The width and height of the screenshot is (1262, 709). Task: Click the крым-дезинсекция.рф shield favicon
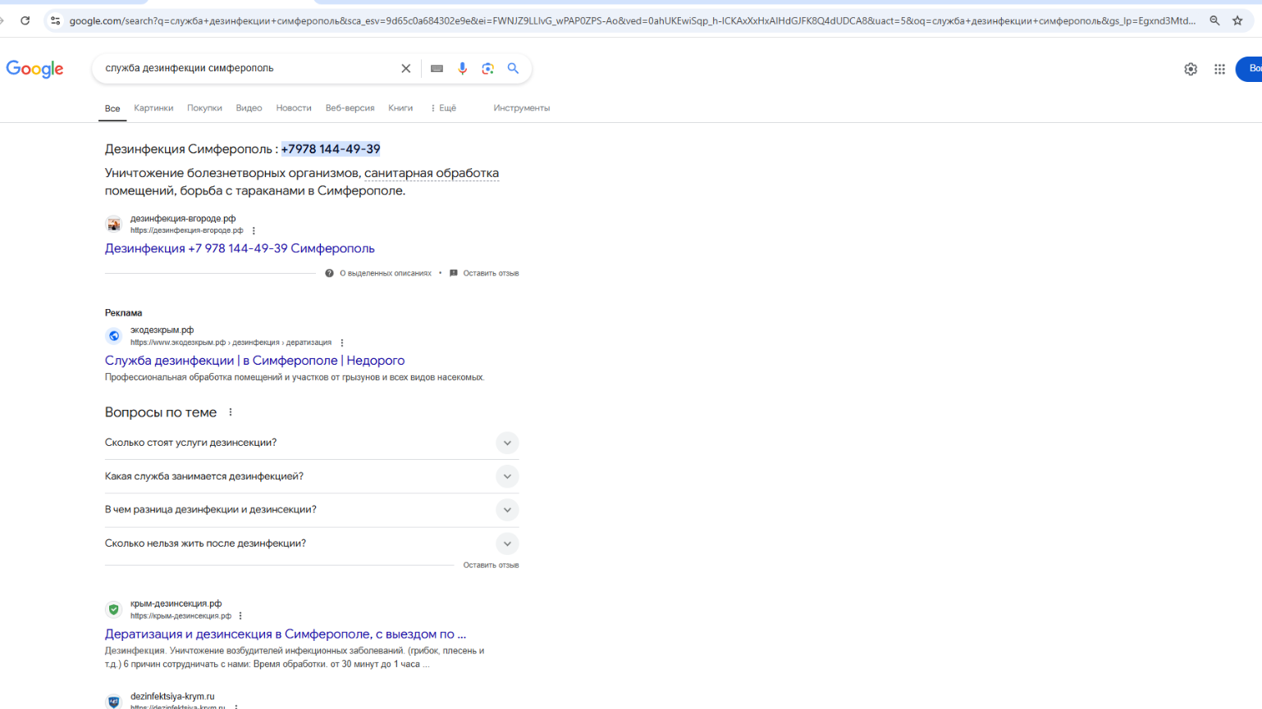point(114,610)
